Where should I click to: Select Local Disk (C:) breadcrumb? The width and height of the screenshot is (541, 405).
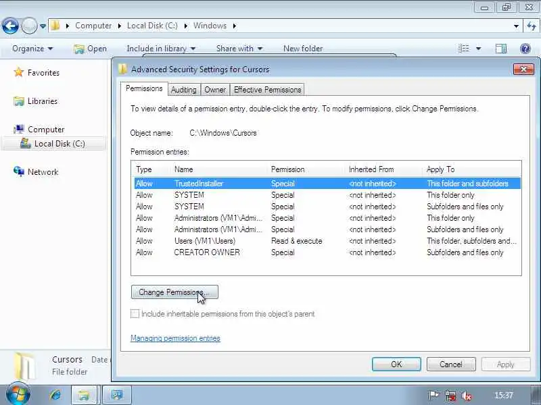tap(152, 26)
